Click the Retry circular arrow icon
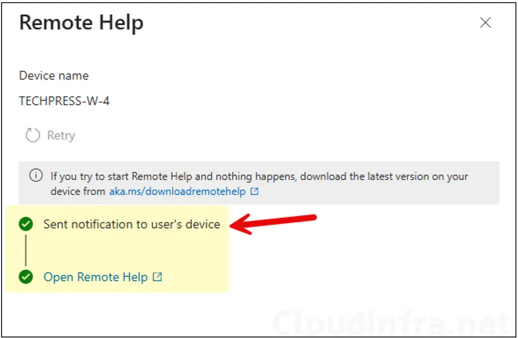This screenshot has height=338, width=518. click(x=33, y=136)
